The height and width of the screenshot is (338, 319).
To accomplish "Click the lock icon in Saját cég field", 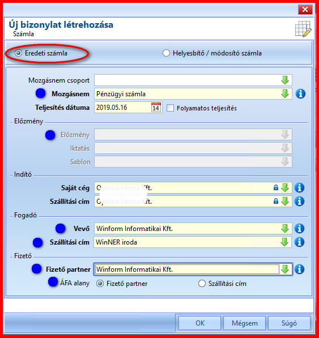I will click(275, 187).
